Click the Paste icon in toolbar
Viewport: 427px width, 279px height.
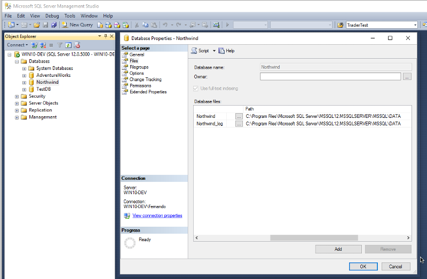coord(154,25)
